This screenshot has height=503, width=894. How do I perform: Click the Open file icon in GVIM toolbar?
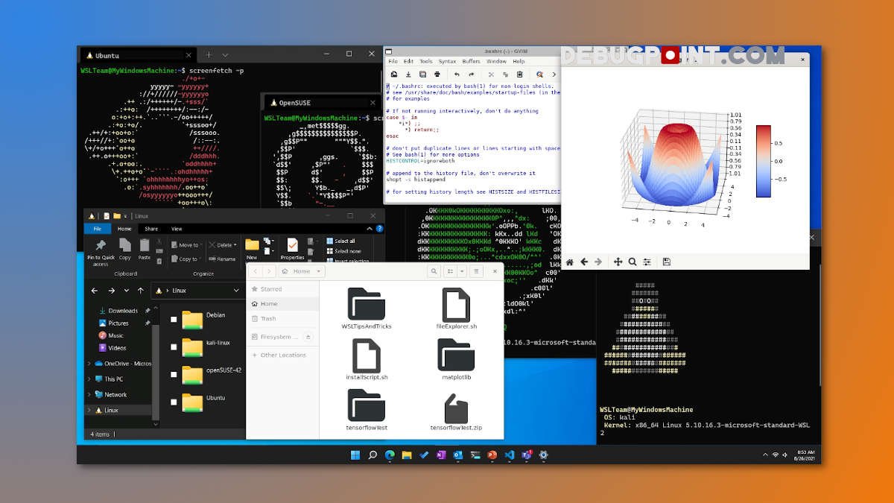(x=393, y=75)
